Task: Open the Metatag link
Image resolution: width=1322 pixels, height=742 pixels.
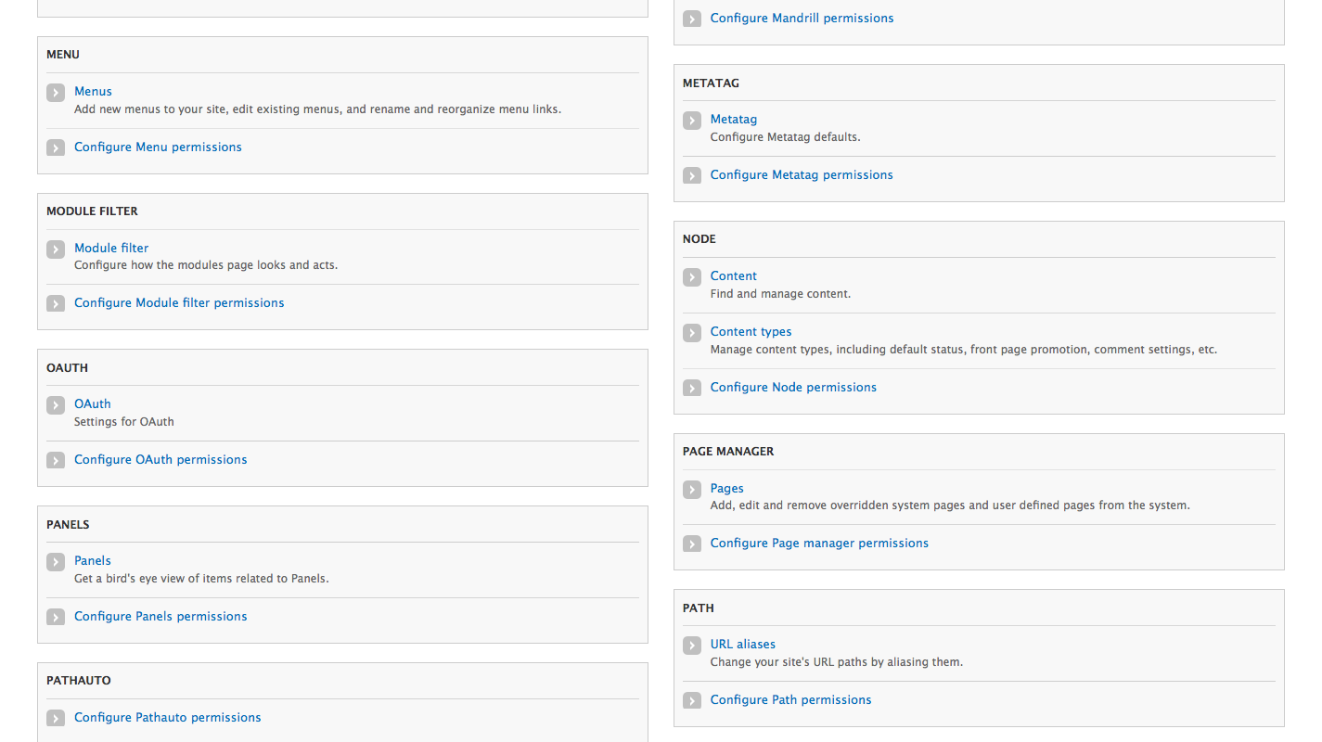Action: [734, 119]
